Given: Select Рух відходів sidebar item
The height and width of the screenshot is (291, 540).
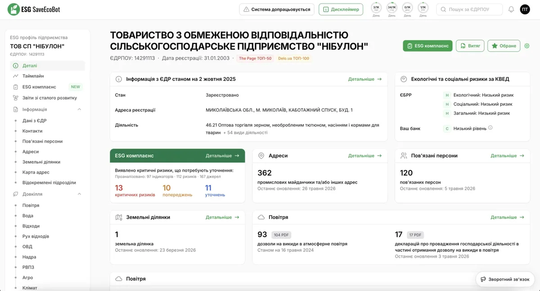Looking at the screenshot, I should [x=36, y=237].
